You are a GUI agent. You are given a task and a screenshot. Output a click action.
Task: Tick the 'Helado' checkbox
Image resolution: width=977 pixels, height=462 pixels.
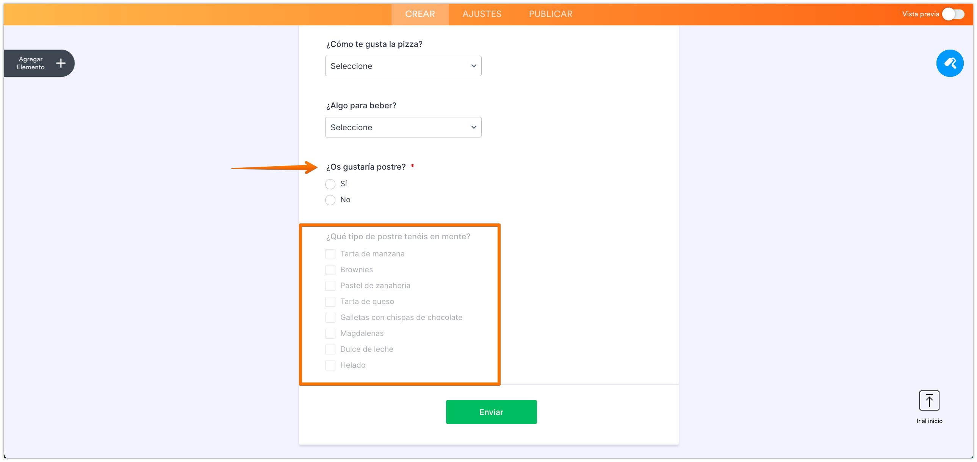coord(330,365)
